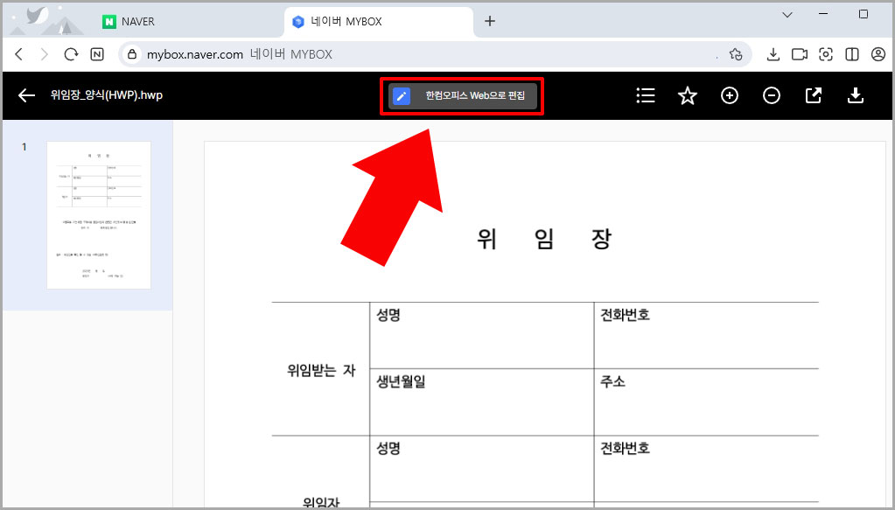Open the video call camera icon
This screenshot has height=510, width=895.
pos(799,53)
